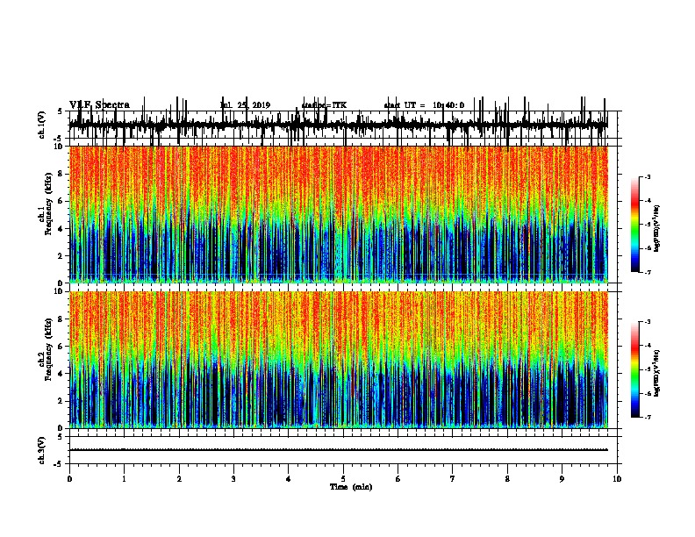Select the date text "Jul. 25, 2019"
Screen dimensions: 695x537
pos(245,105)
